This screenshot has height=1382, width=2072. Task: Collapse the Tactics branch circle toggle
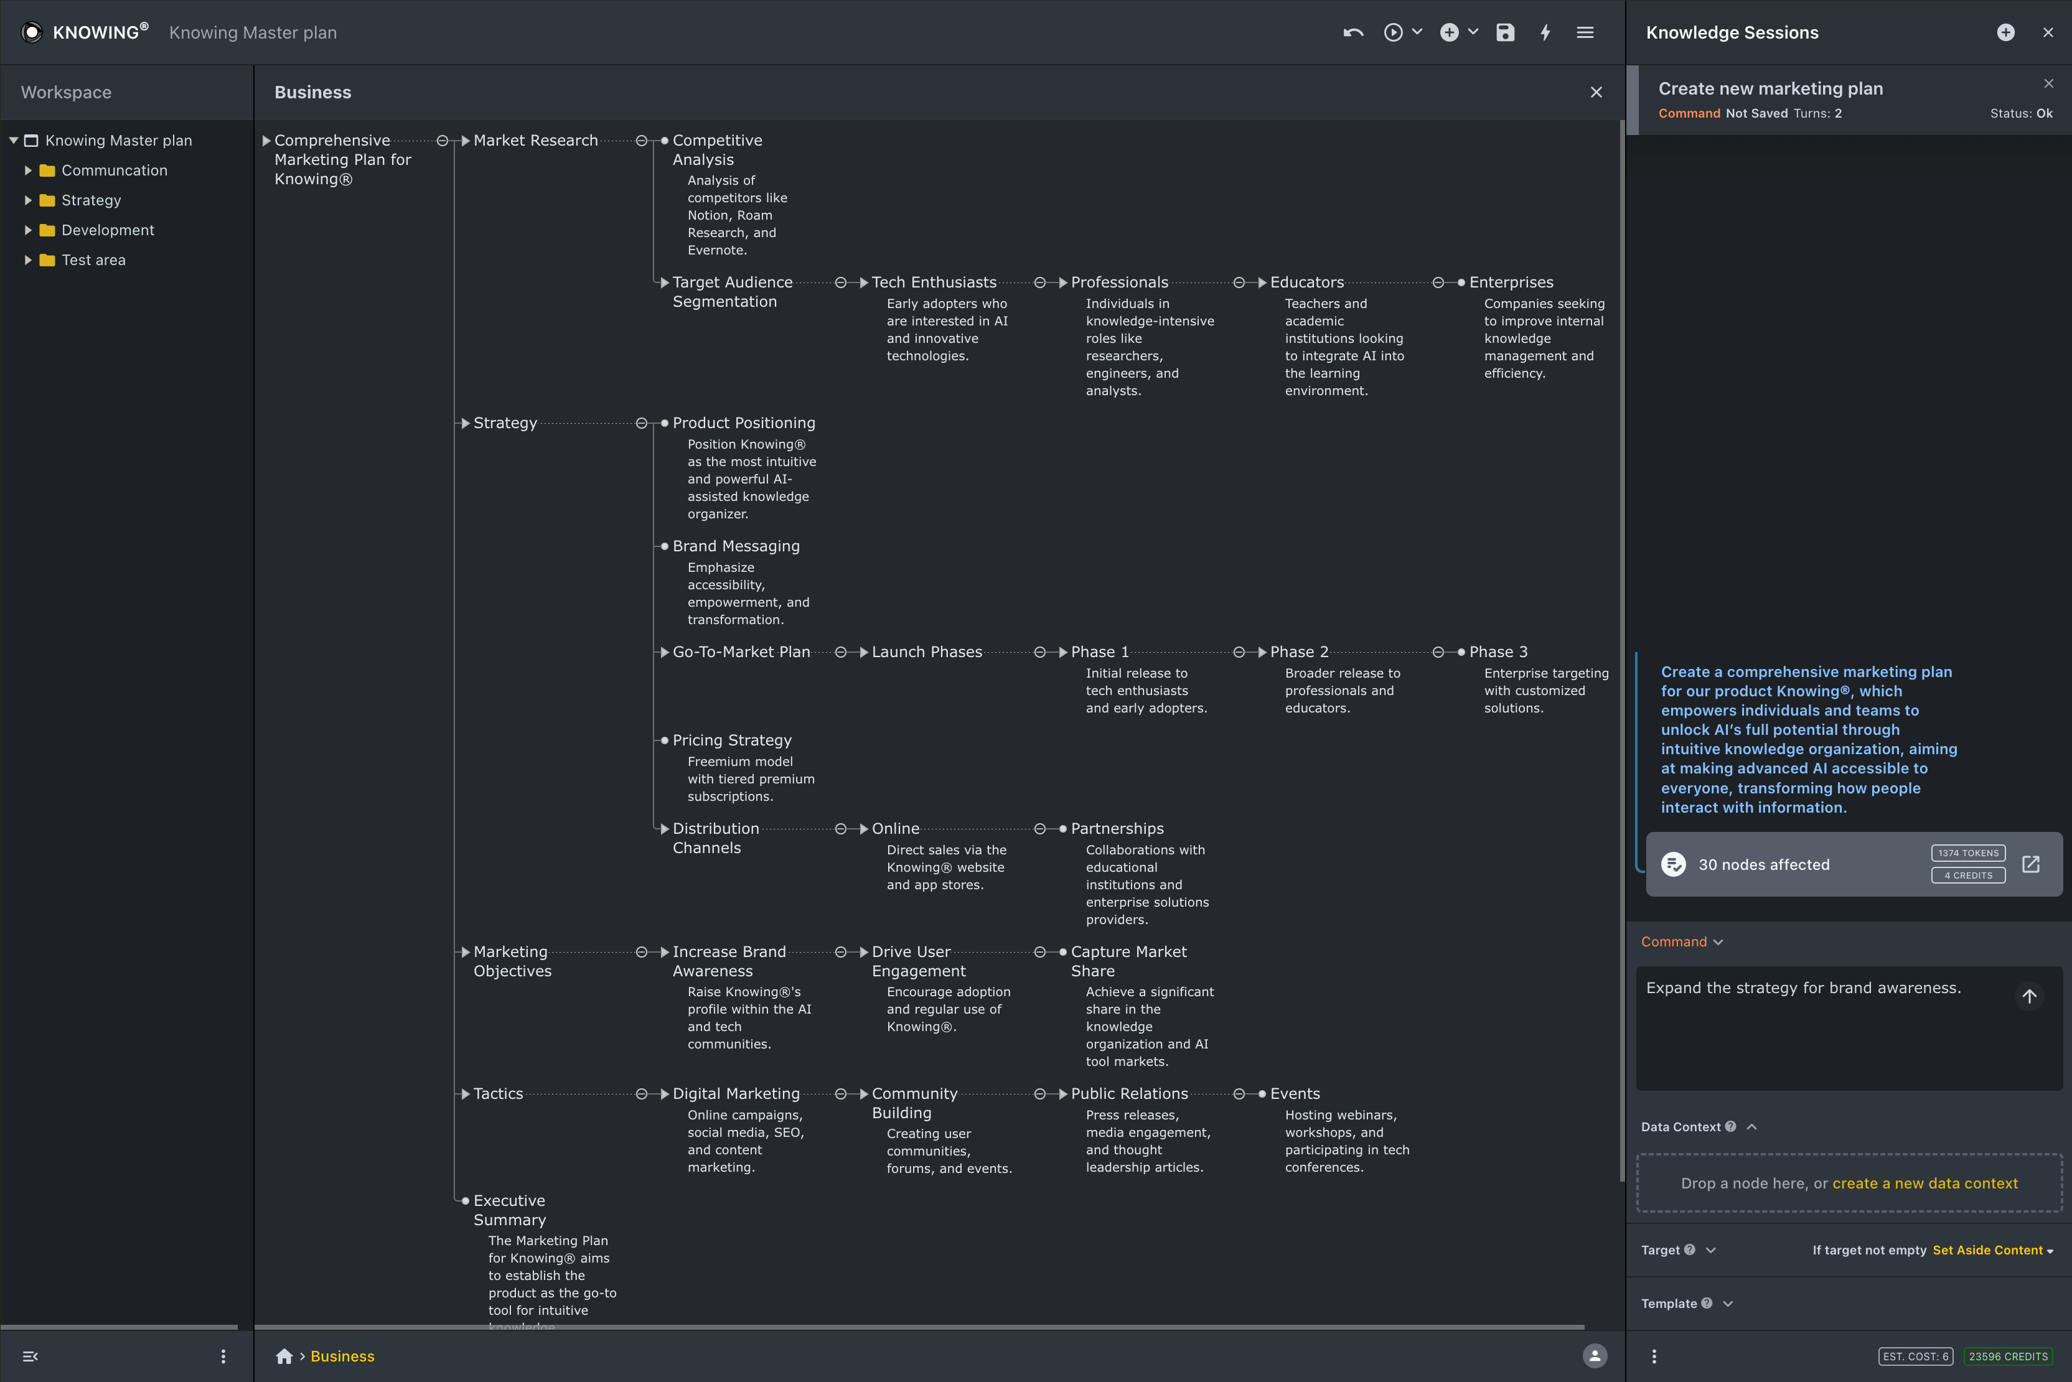click(642, 1094)
